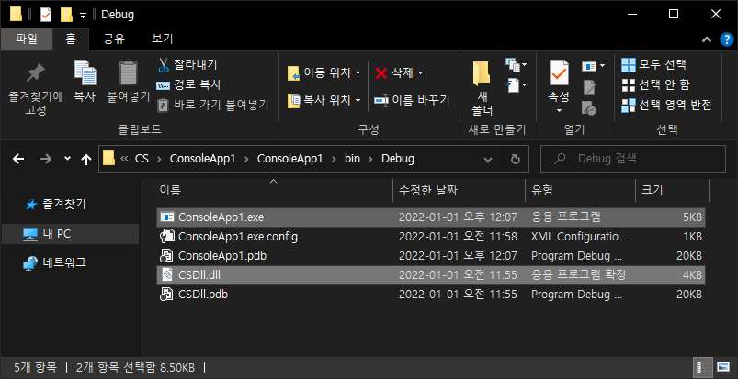
Task: Switch to the 공유 ribbon tab
Action: [x=114, y=39]
